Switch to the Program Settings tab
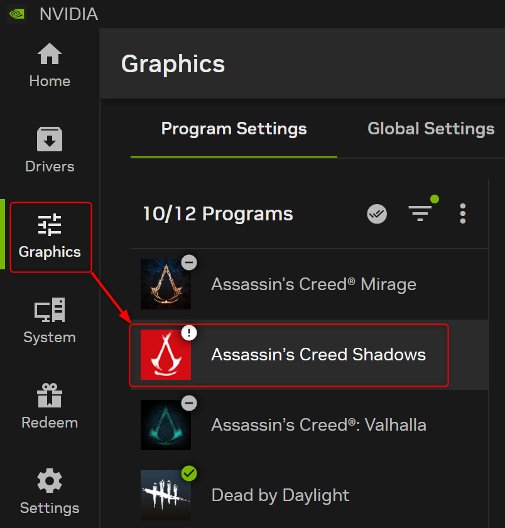 [x=234, y=129]
